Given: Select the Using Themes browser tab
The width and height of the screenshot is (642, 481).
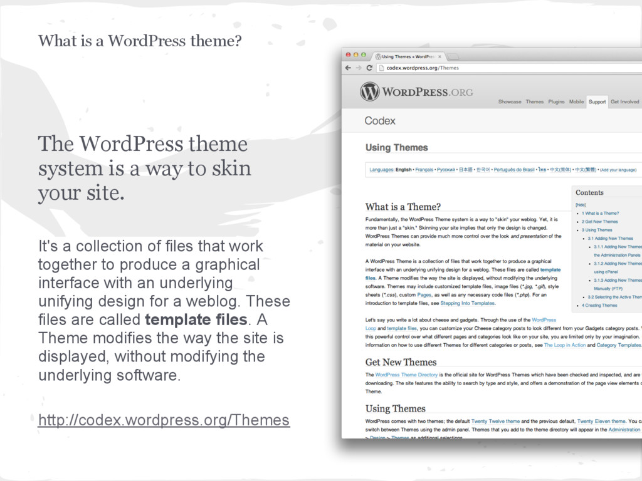Looking at the screenshot, I should 408,57.
